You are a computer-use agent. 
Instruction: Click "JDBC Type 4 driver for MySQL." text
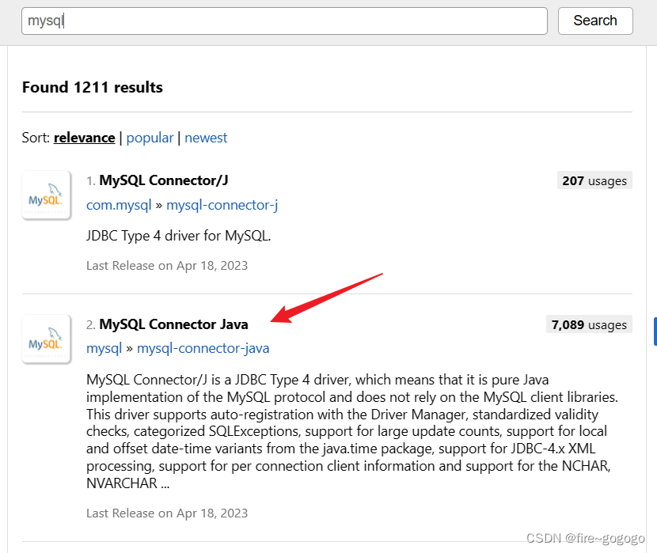(x=178, y=236)
